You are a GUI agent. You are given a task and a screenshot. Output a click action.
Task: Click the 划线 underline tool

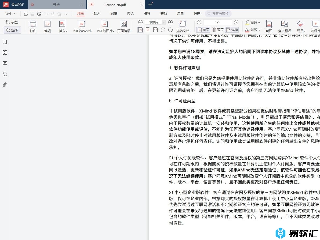coord(251,30)
